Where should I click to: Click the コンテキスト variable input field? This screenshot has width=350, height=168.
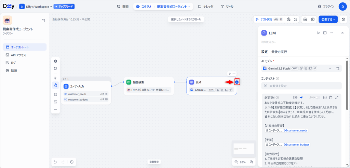point(301,86)
